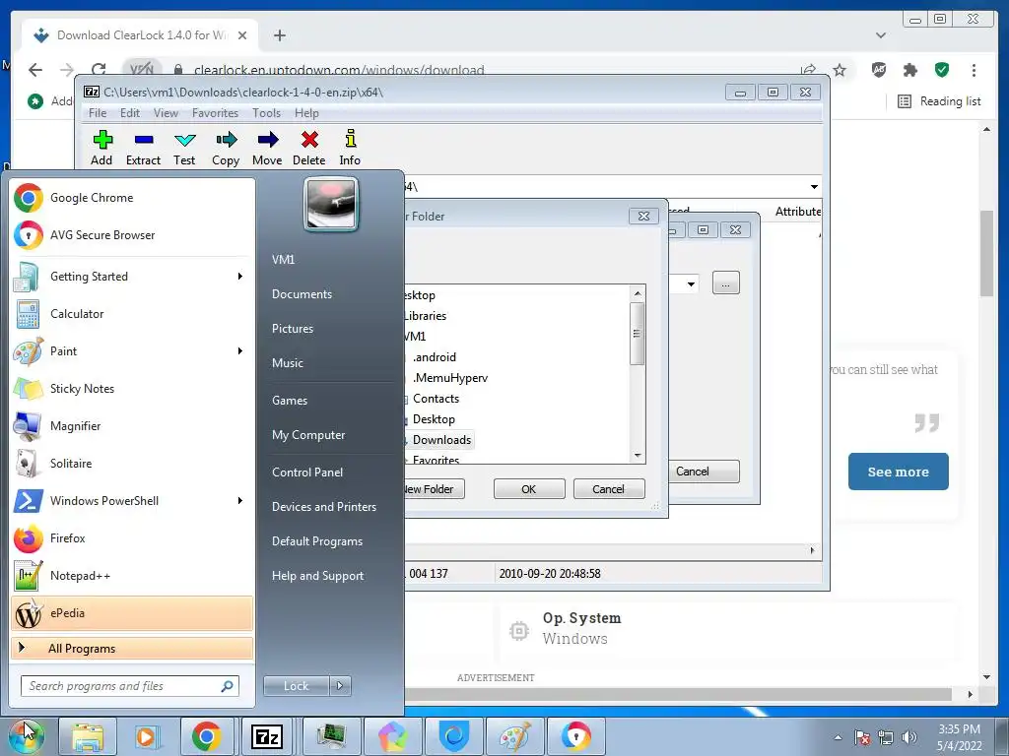The image size is (1009, 756).
Task: Switch to Chrome on the taskbar
Action: 207,736
